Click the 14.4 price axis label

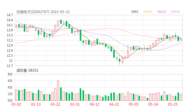pyautogui.click(x=10, y=20)
